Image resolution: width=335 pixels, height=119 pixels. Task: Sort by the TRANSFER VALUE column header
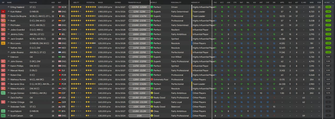point(135,2)
